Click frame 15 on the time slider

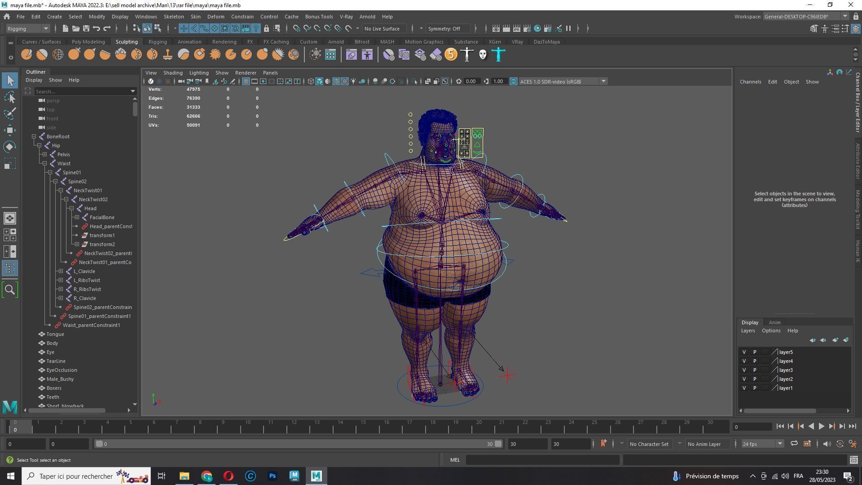(x=364, y=426)
